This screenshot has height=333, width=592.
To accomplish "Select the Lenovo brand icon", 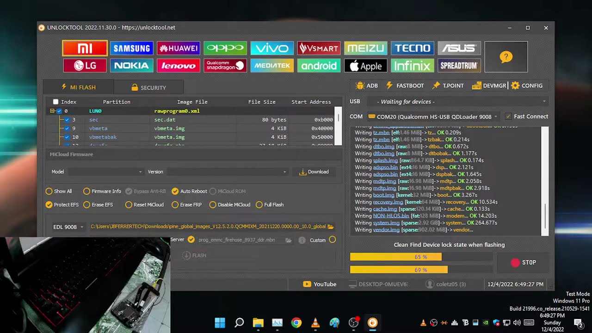I will pos(179,66).
